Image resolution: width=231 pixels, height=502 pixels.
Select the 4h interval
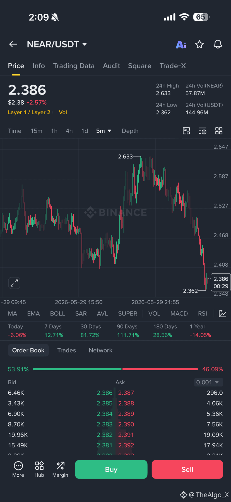tap(69, 131)
